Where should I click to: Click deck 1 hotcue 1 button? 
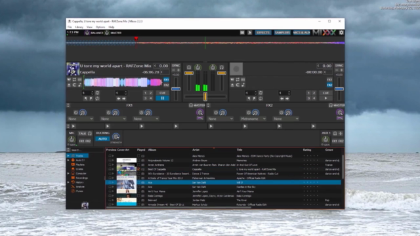coord(145,93)
